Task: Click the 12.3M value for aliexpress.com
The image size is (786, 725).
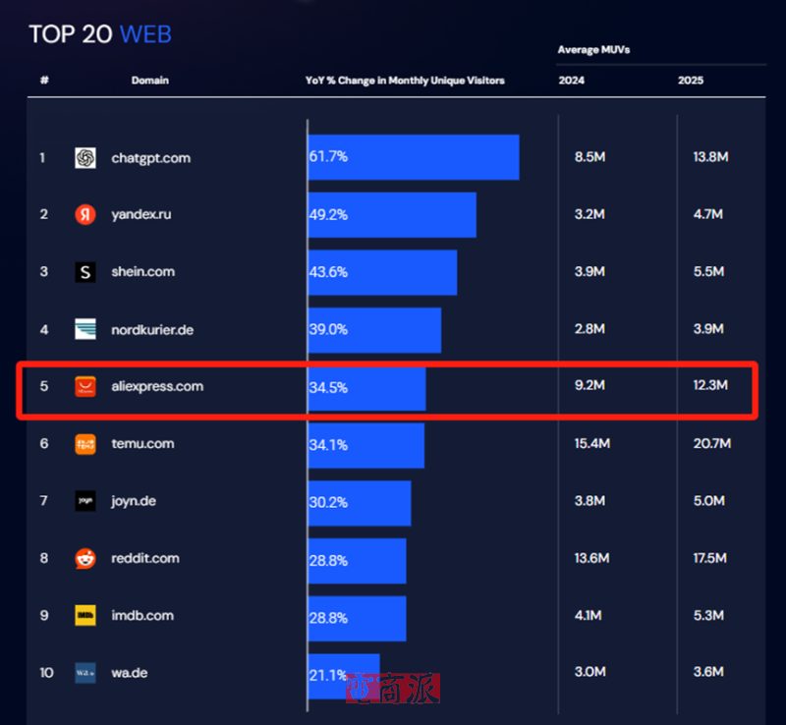Action: pos(710,385)
